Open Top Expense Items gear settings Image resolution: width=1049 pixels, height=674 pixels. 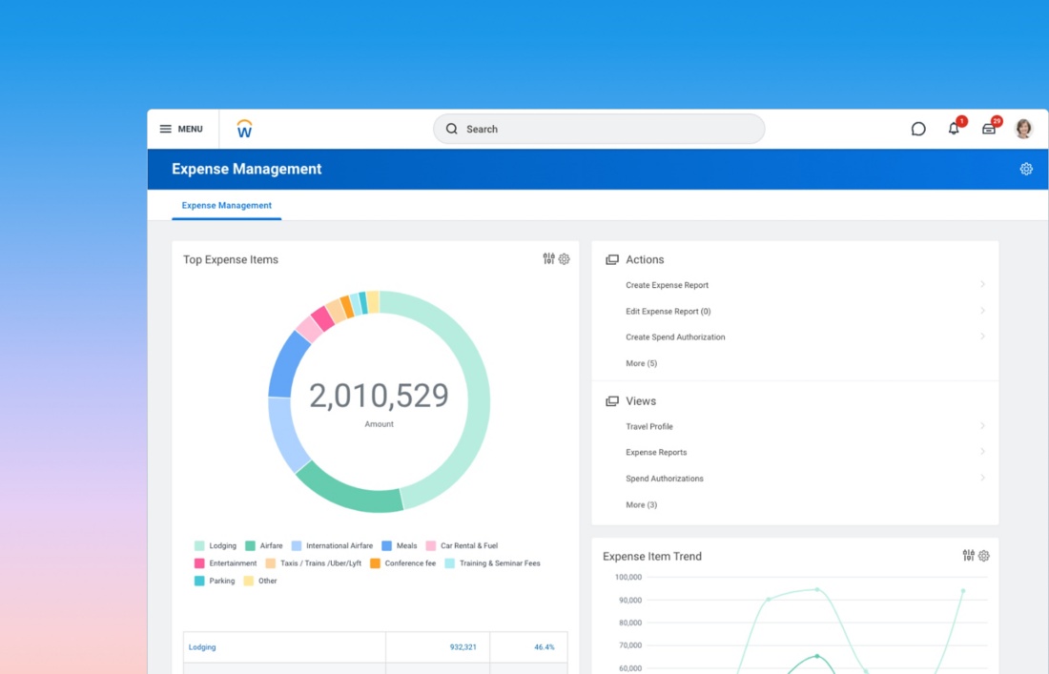[565, 258]
